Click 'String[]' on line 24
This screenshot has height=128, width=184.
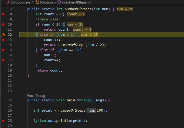[x=85, y=100]
